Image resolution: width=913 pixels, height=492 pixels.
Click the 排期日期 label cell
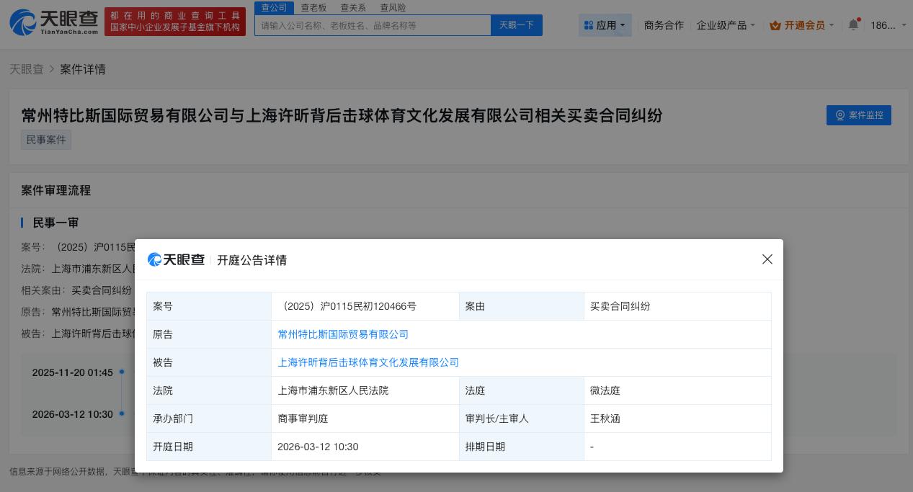click(522, 447)
